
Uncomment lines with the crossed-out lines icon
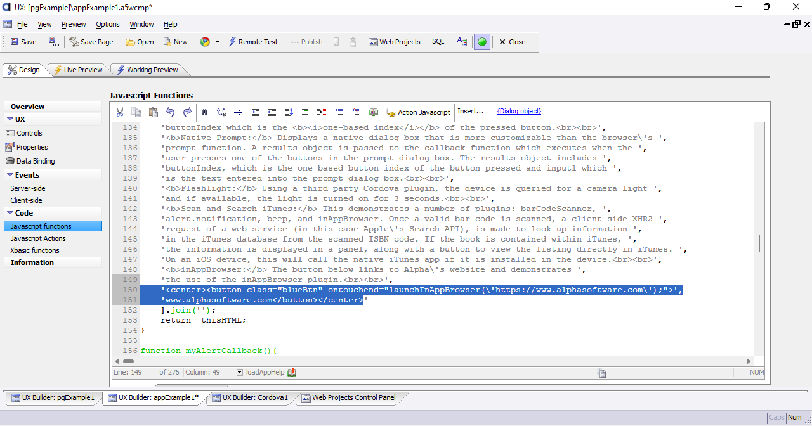click(356, 112)
